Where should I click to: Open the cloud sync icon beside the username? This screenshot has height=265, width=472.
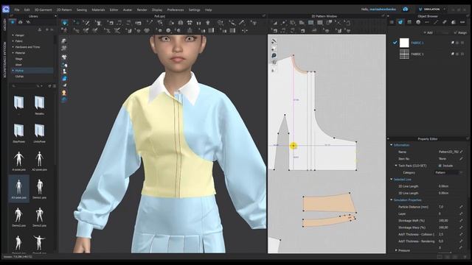[x=406, y=10]
